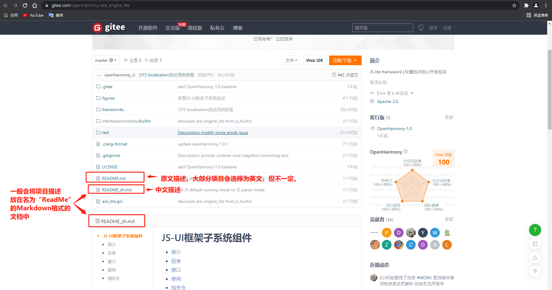Open OpenHarmony-1.0 release
Screen dimensions: 552x290
coord(394,129)
